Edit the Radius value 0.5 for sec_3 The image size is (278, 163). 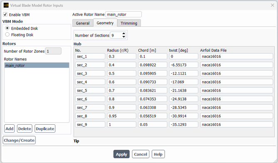pyautogui.click(x=122, y=73)
